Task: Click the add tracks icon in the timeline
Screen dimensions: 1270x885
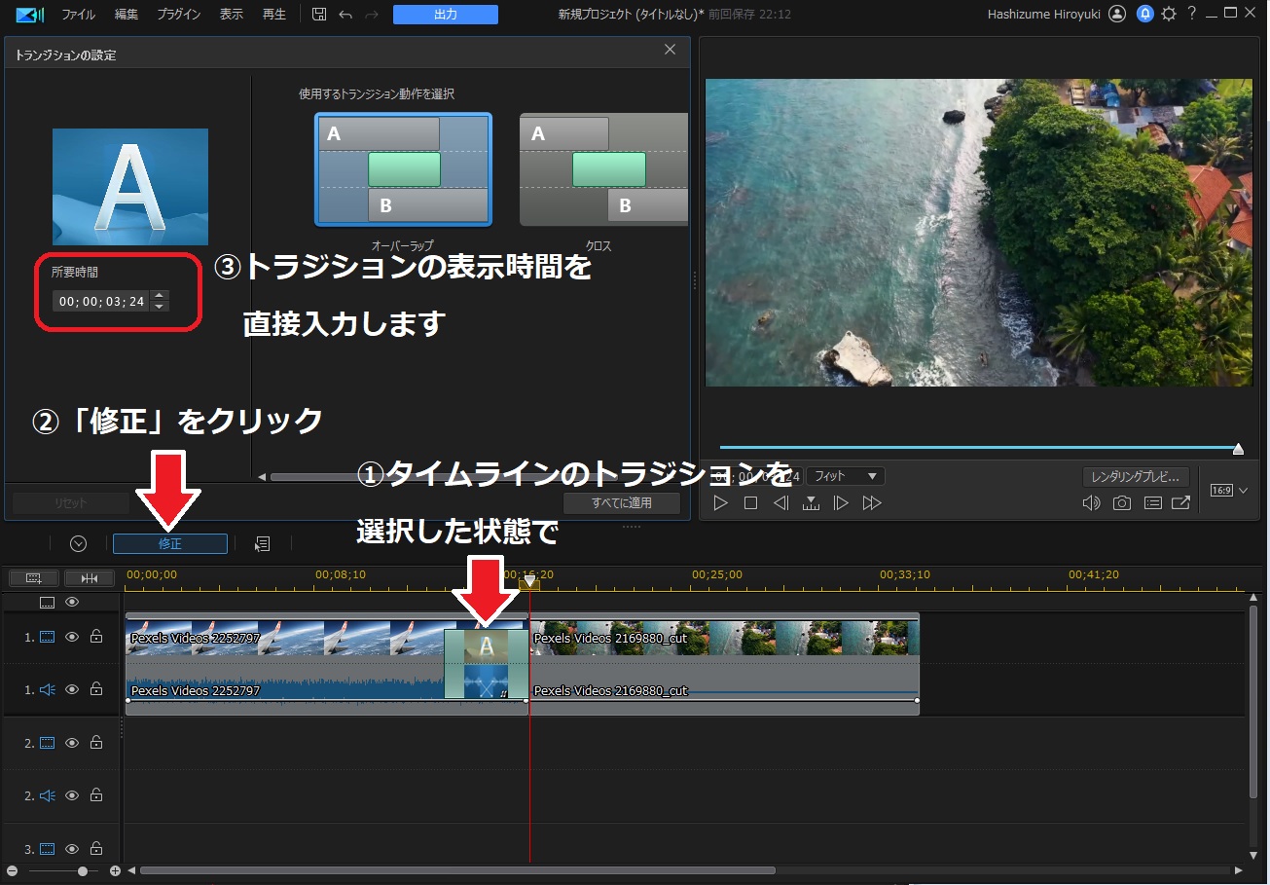Action: click(34, 578)
